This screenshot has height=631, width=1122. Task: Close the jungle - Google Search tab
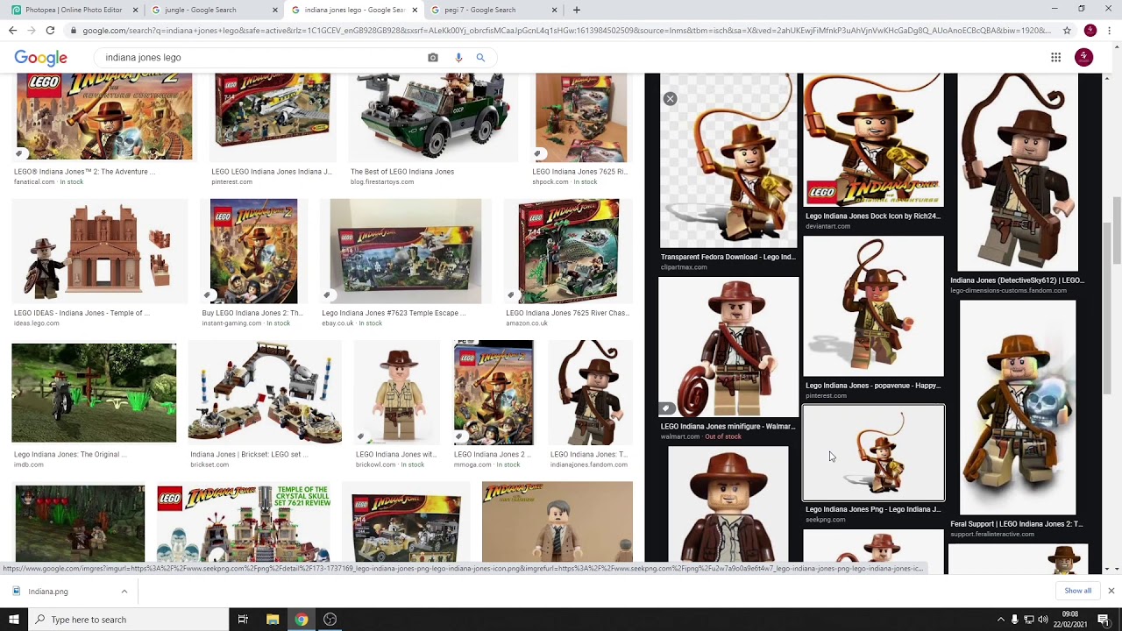pos(275,11)
